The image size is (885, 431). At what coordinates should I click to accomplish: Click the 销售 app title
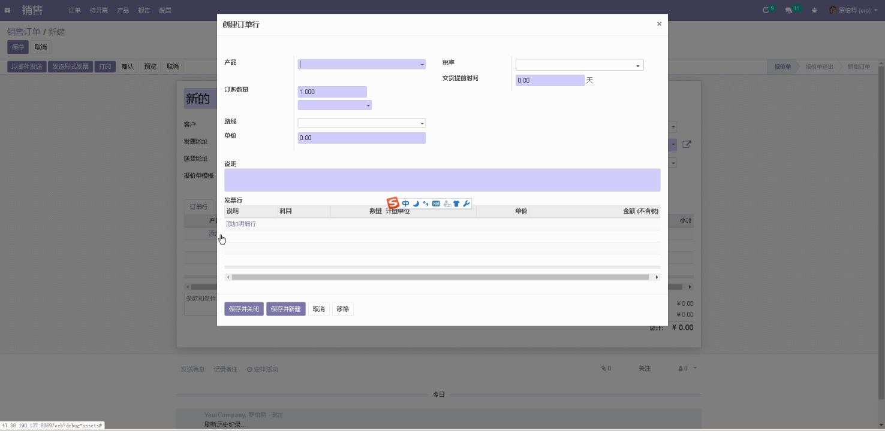(32, 10)
